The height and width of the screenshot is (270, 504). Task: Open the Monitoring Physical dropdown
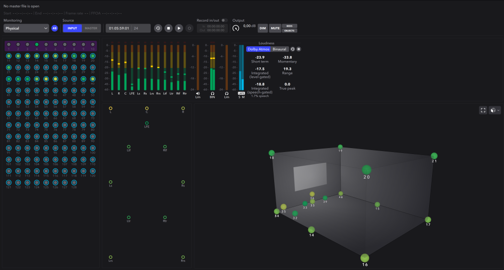coord(26,29)
